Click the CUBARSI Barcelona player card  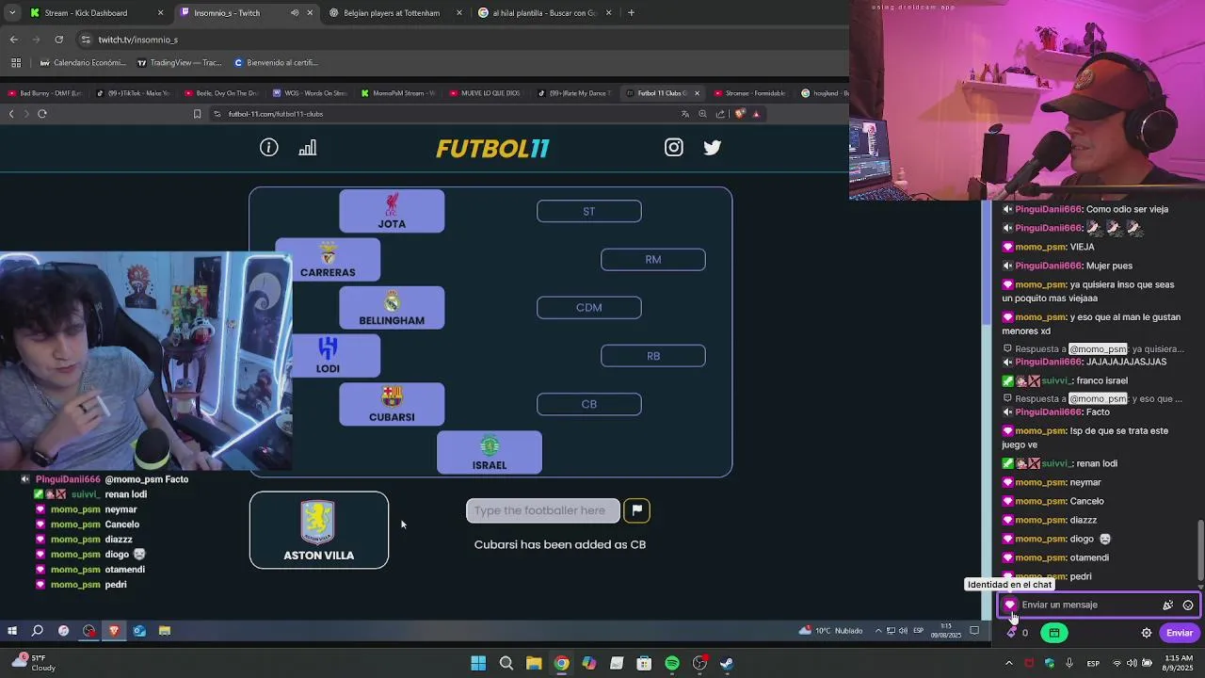[392, 404]
